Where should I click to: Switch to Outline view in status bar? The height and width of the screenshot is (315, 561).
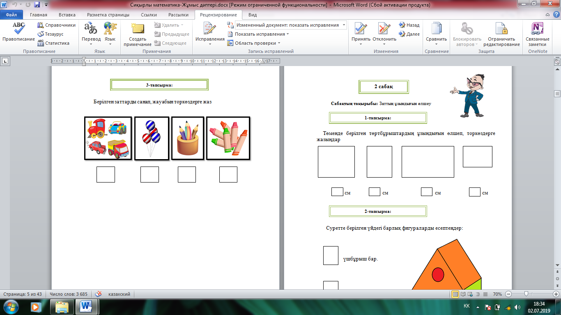tap(478, 294)
